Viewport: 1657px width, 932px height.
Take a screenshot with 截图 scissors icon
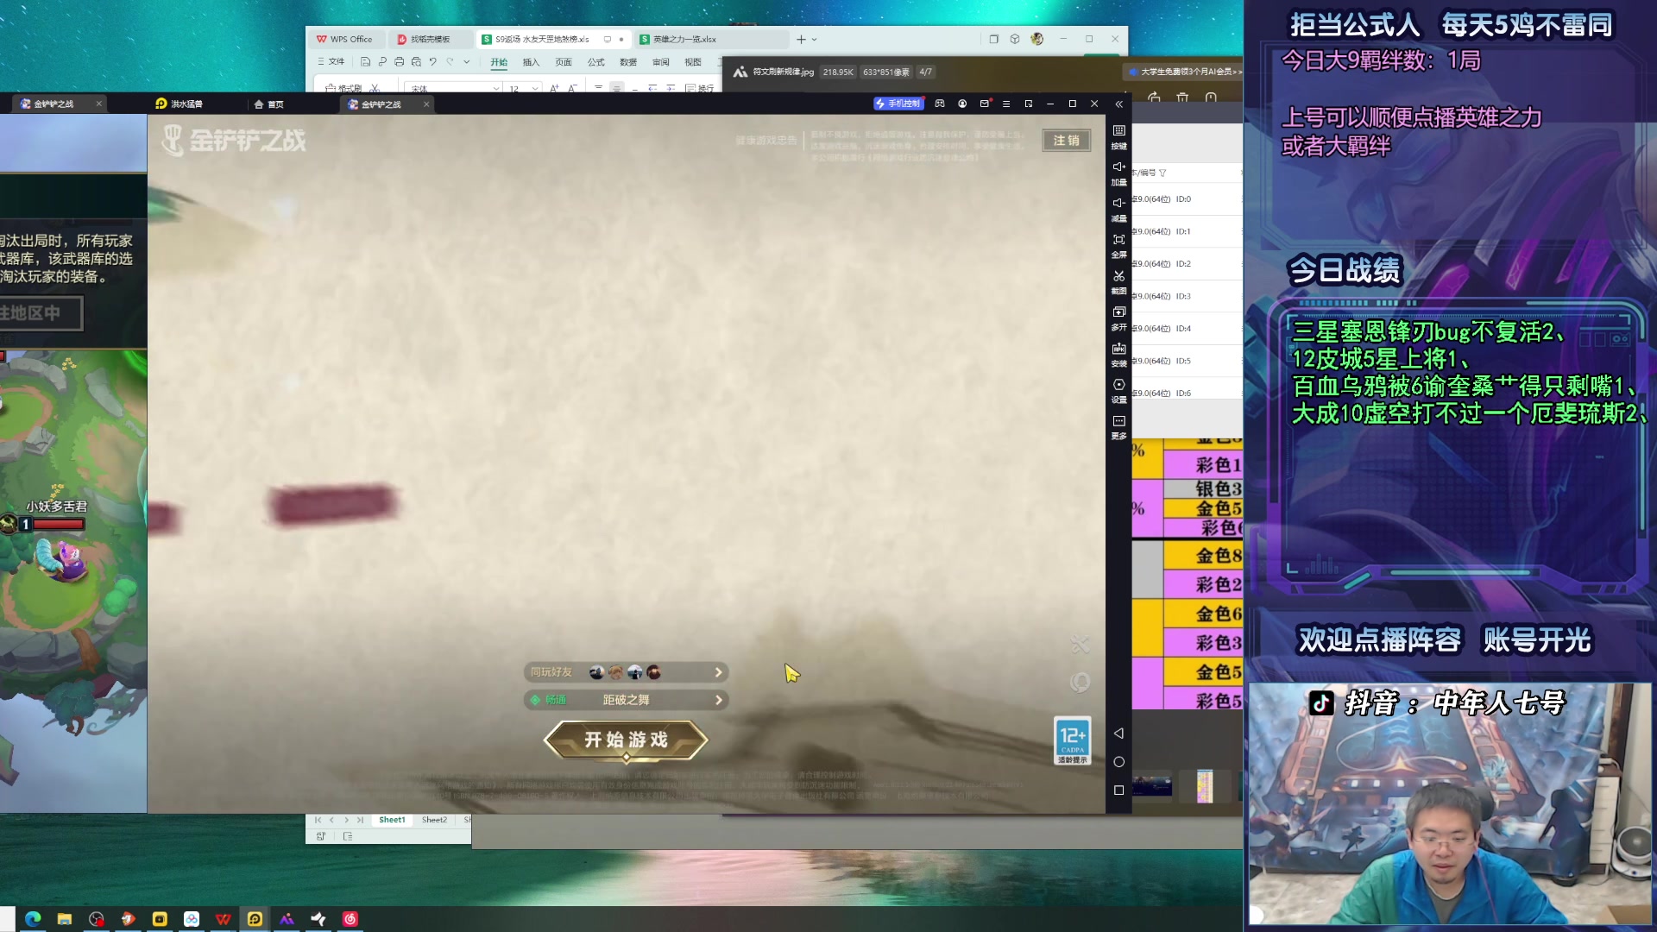1118,281
